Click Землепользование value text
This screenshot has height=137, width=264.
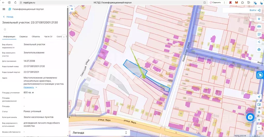34,52
